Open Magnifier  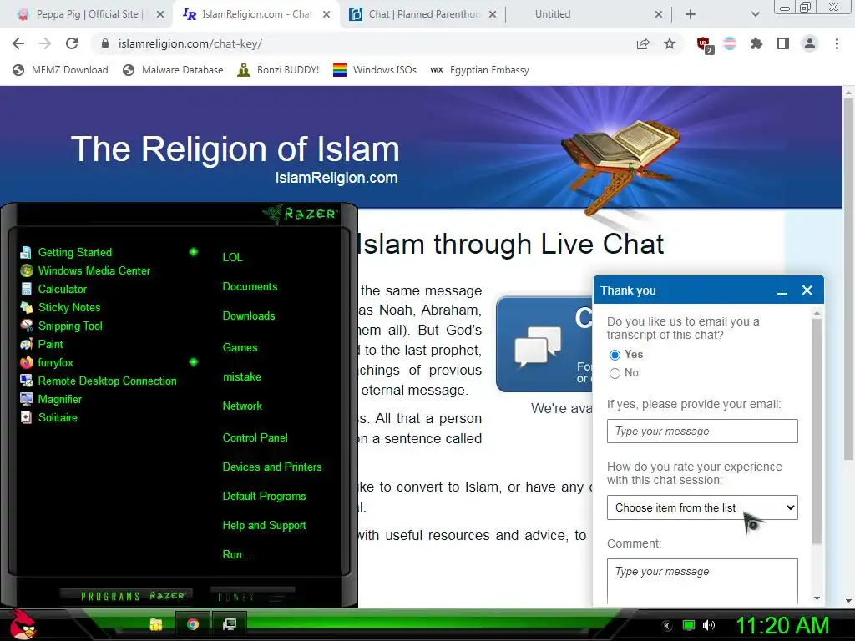(50, 400)
